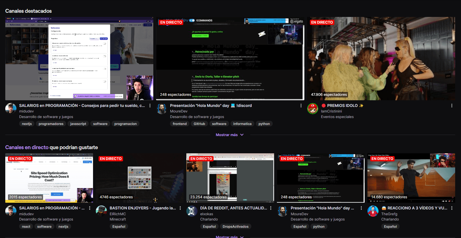Open featured midudev stream thumbnail
The height and width of the screenshot is (238, 461).
point(79,59)
